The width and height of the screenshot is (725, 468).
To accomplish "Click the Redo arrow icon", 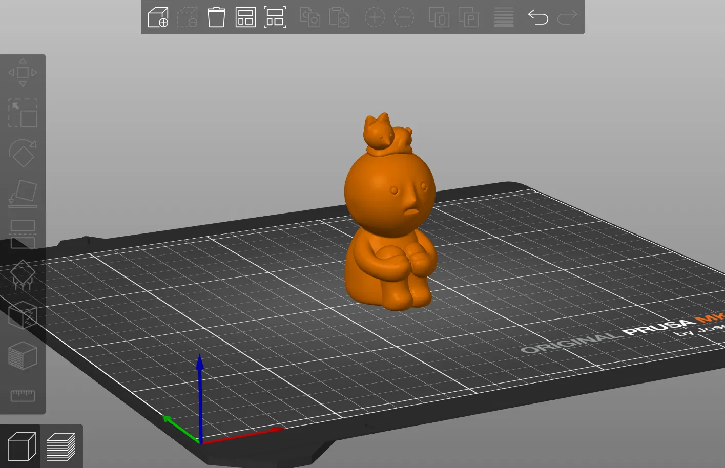I will click(x=567, y=17).
